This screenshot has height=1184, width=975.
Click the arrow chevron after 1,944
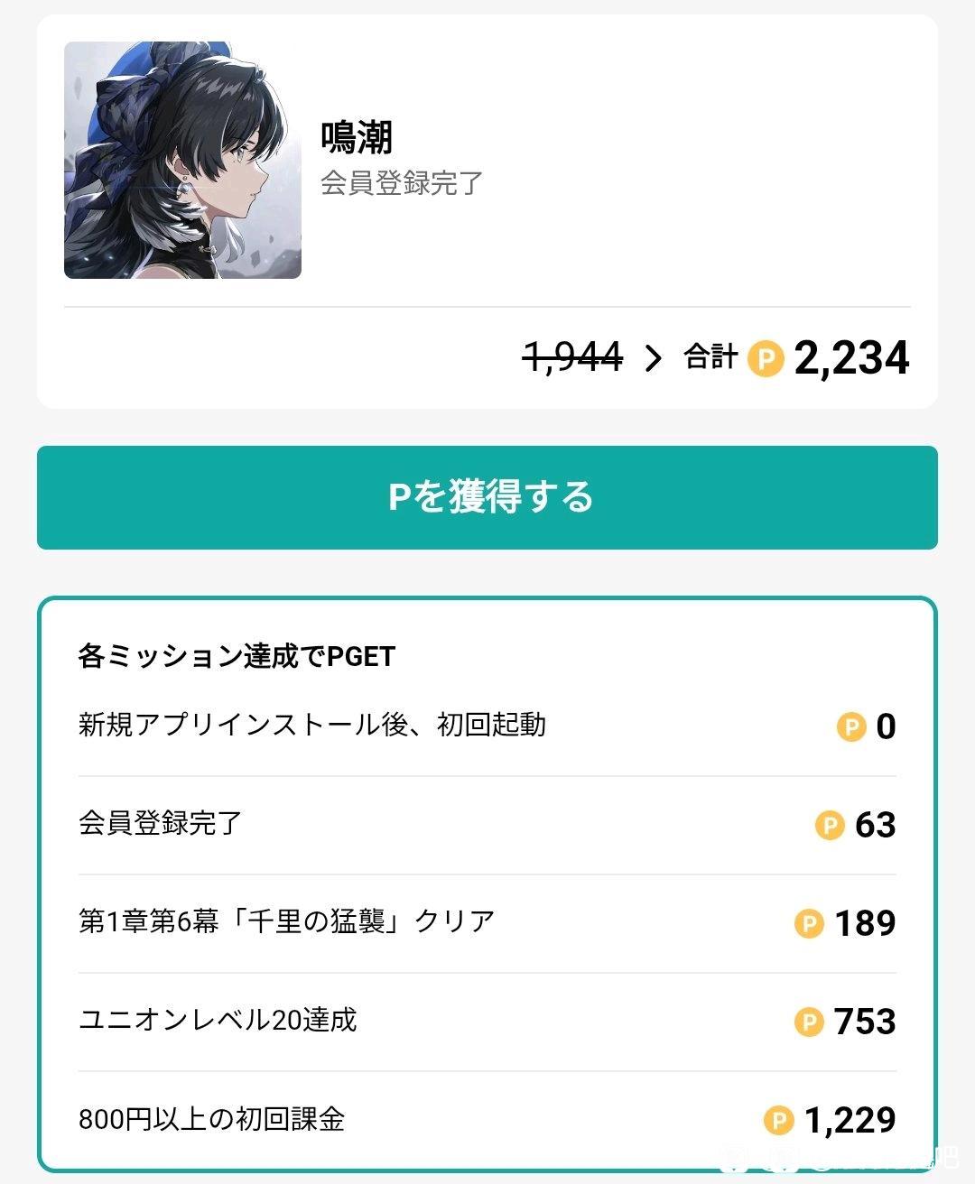click(x=654, y=358)
